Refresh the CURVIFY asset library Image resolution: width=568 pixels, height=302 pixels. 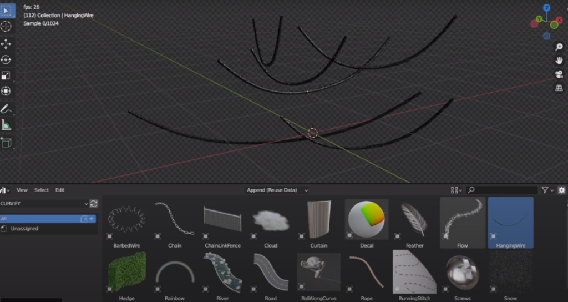coord(94,204)
